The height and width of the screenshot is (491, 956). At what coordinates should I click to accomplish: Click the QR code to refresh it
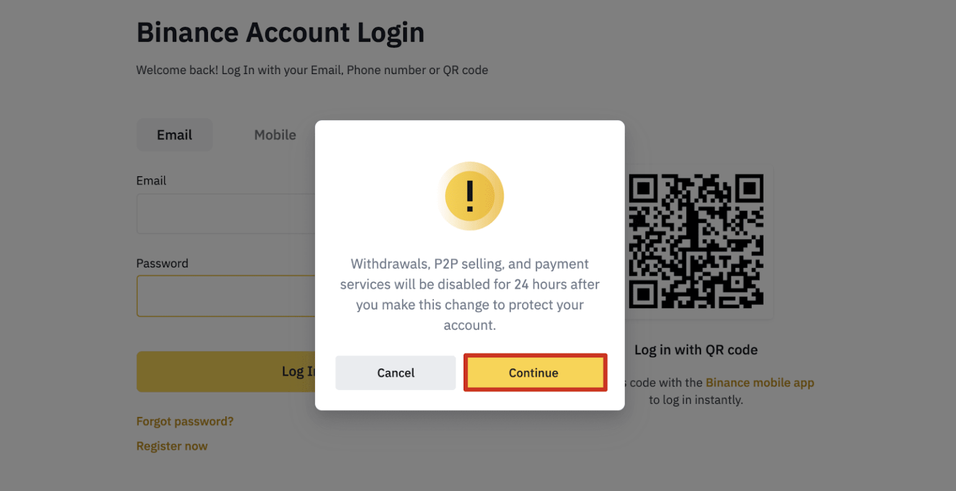(x=696, y=242)
